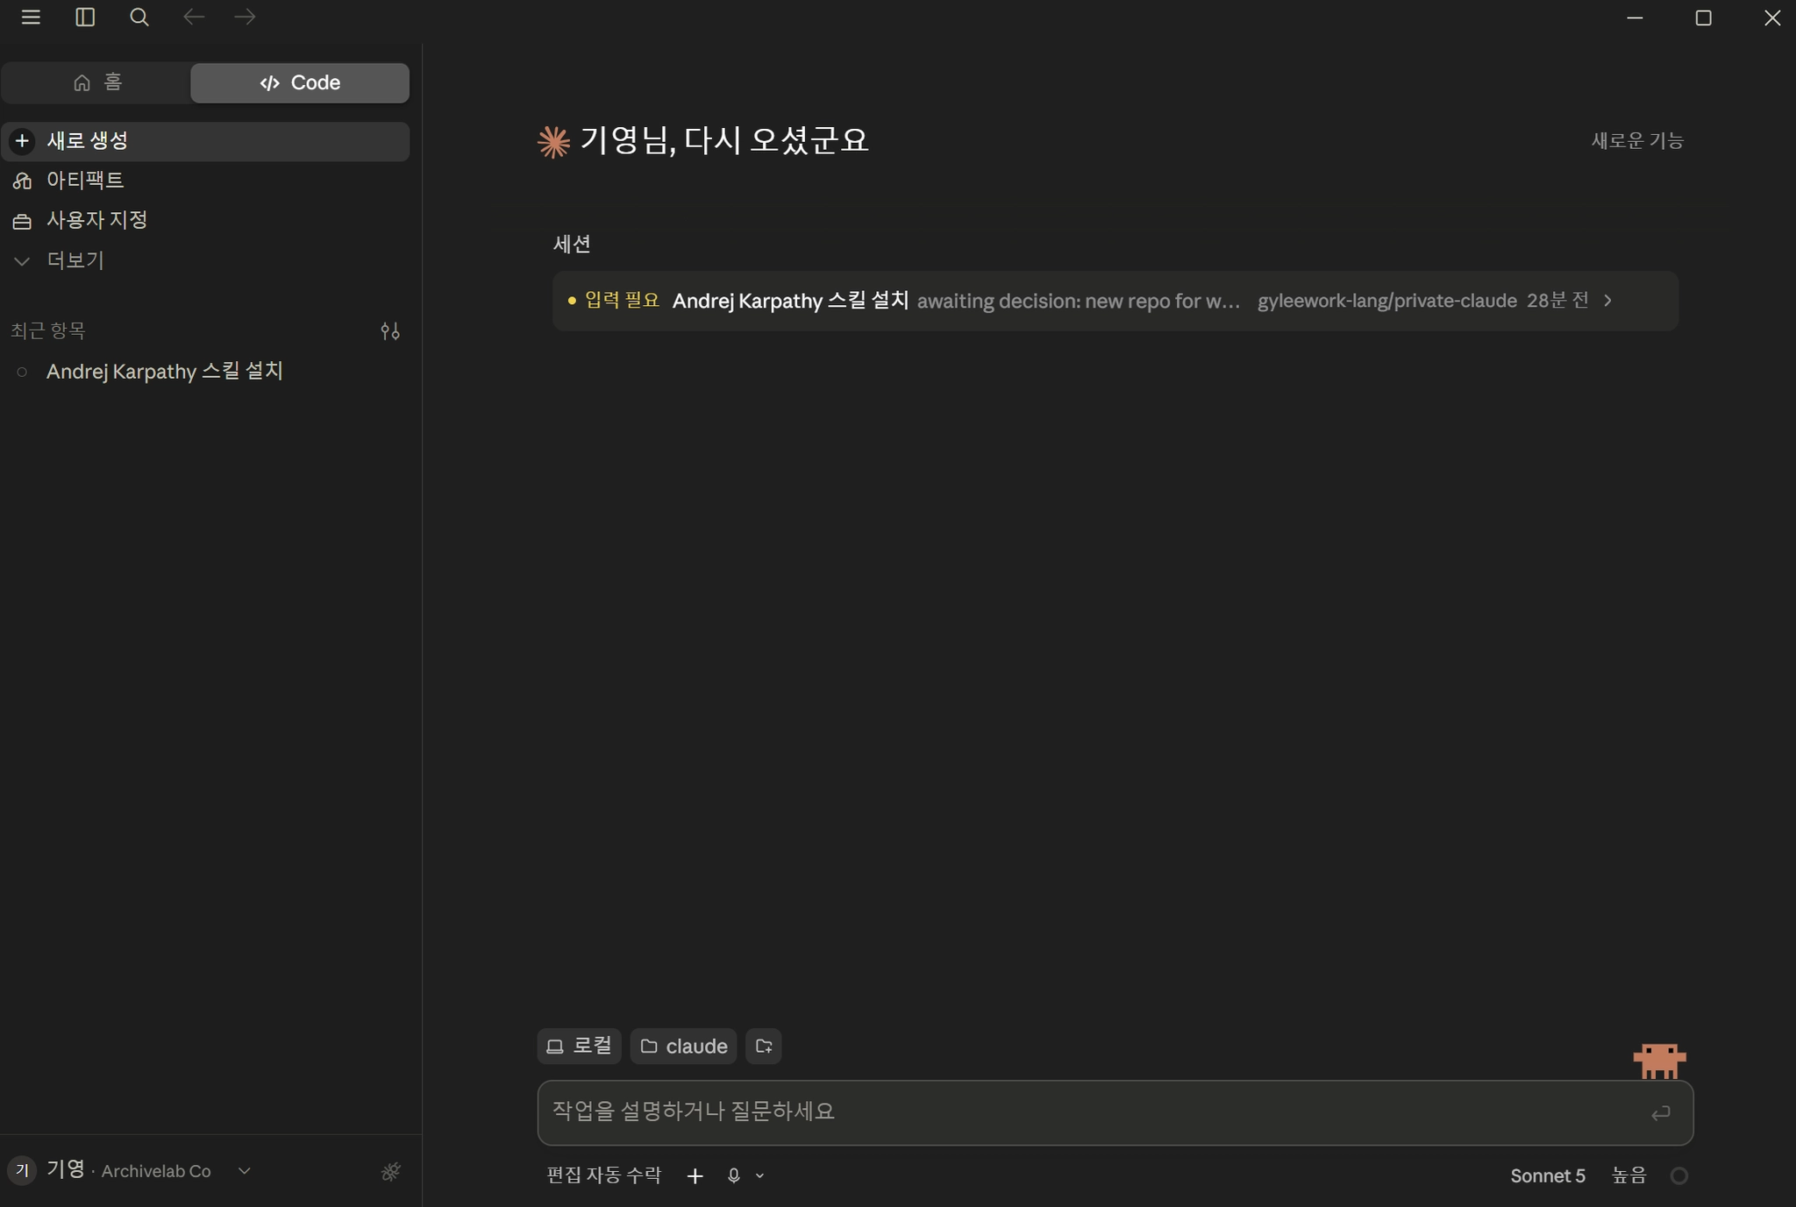Expand the 더보기 section

pos(205,260)
